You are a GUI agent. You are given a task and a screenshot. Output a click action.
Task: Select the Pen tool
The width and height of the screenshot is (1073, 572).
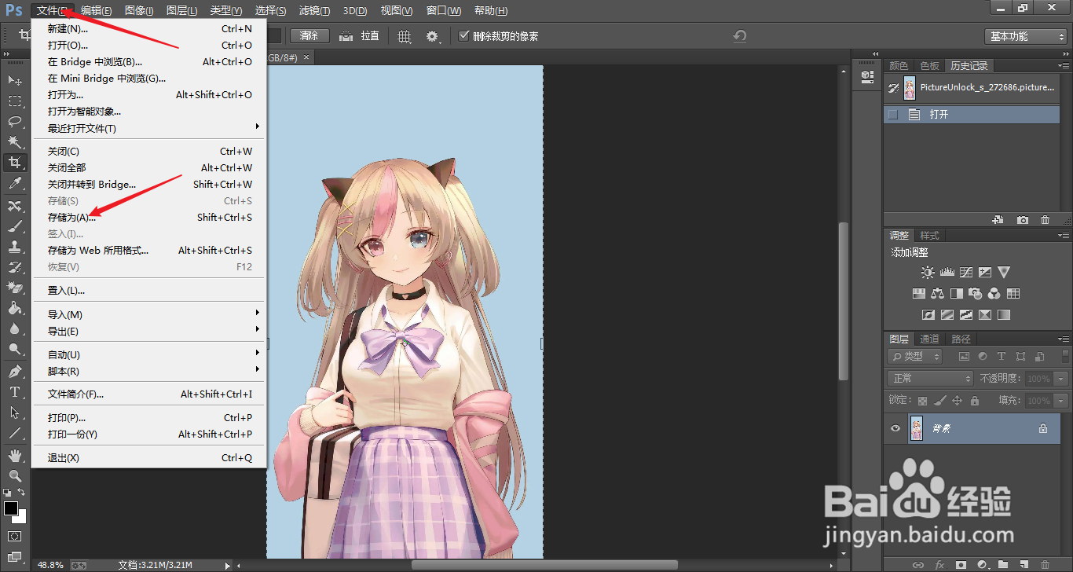14,371
